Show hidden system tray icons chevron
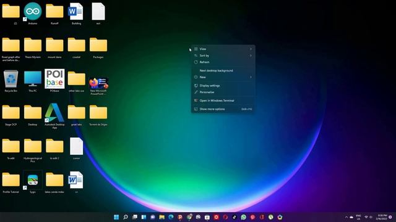 346,217
